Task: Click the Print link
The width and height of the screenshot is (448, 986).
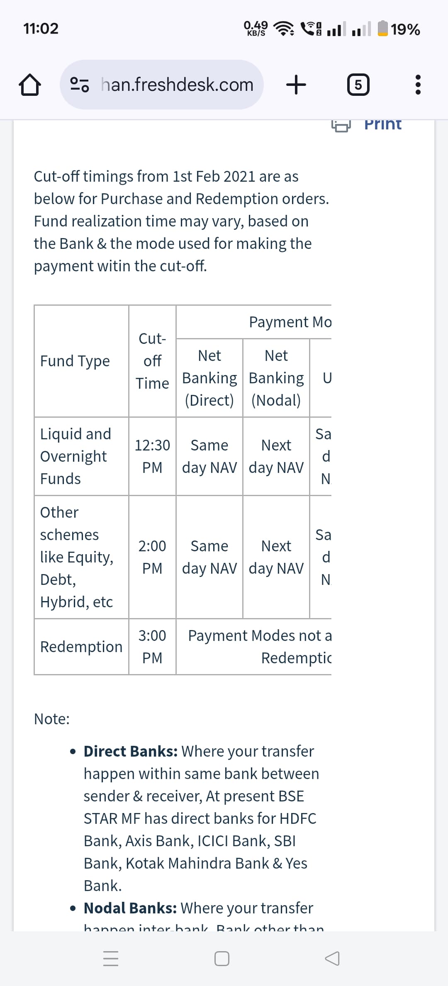Action: pos(383,124)
